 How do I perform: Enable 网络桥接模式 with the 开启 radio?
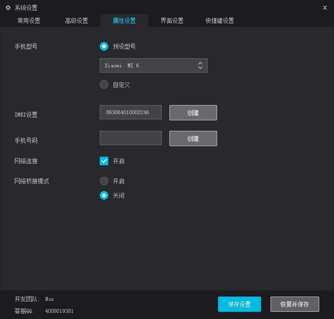point(104,181)
